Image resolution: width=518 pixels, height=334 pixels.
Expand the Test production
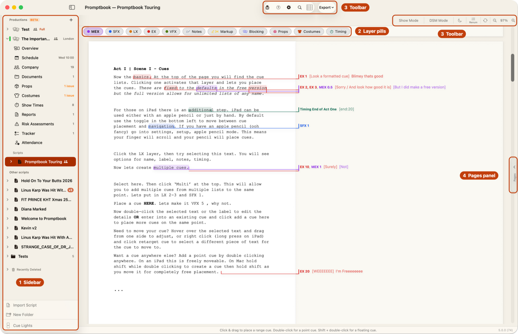pos(8,29)
